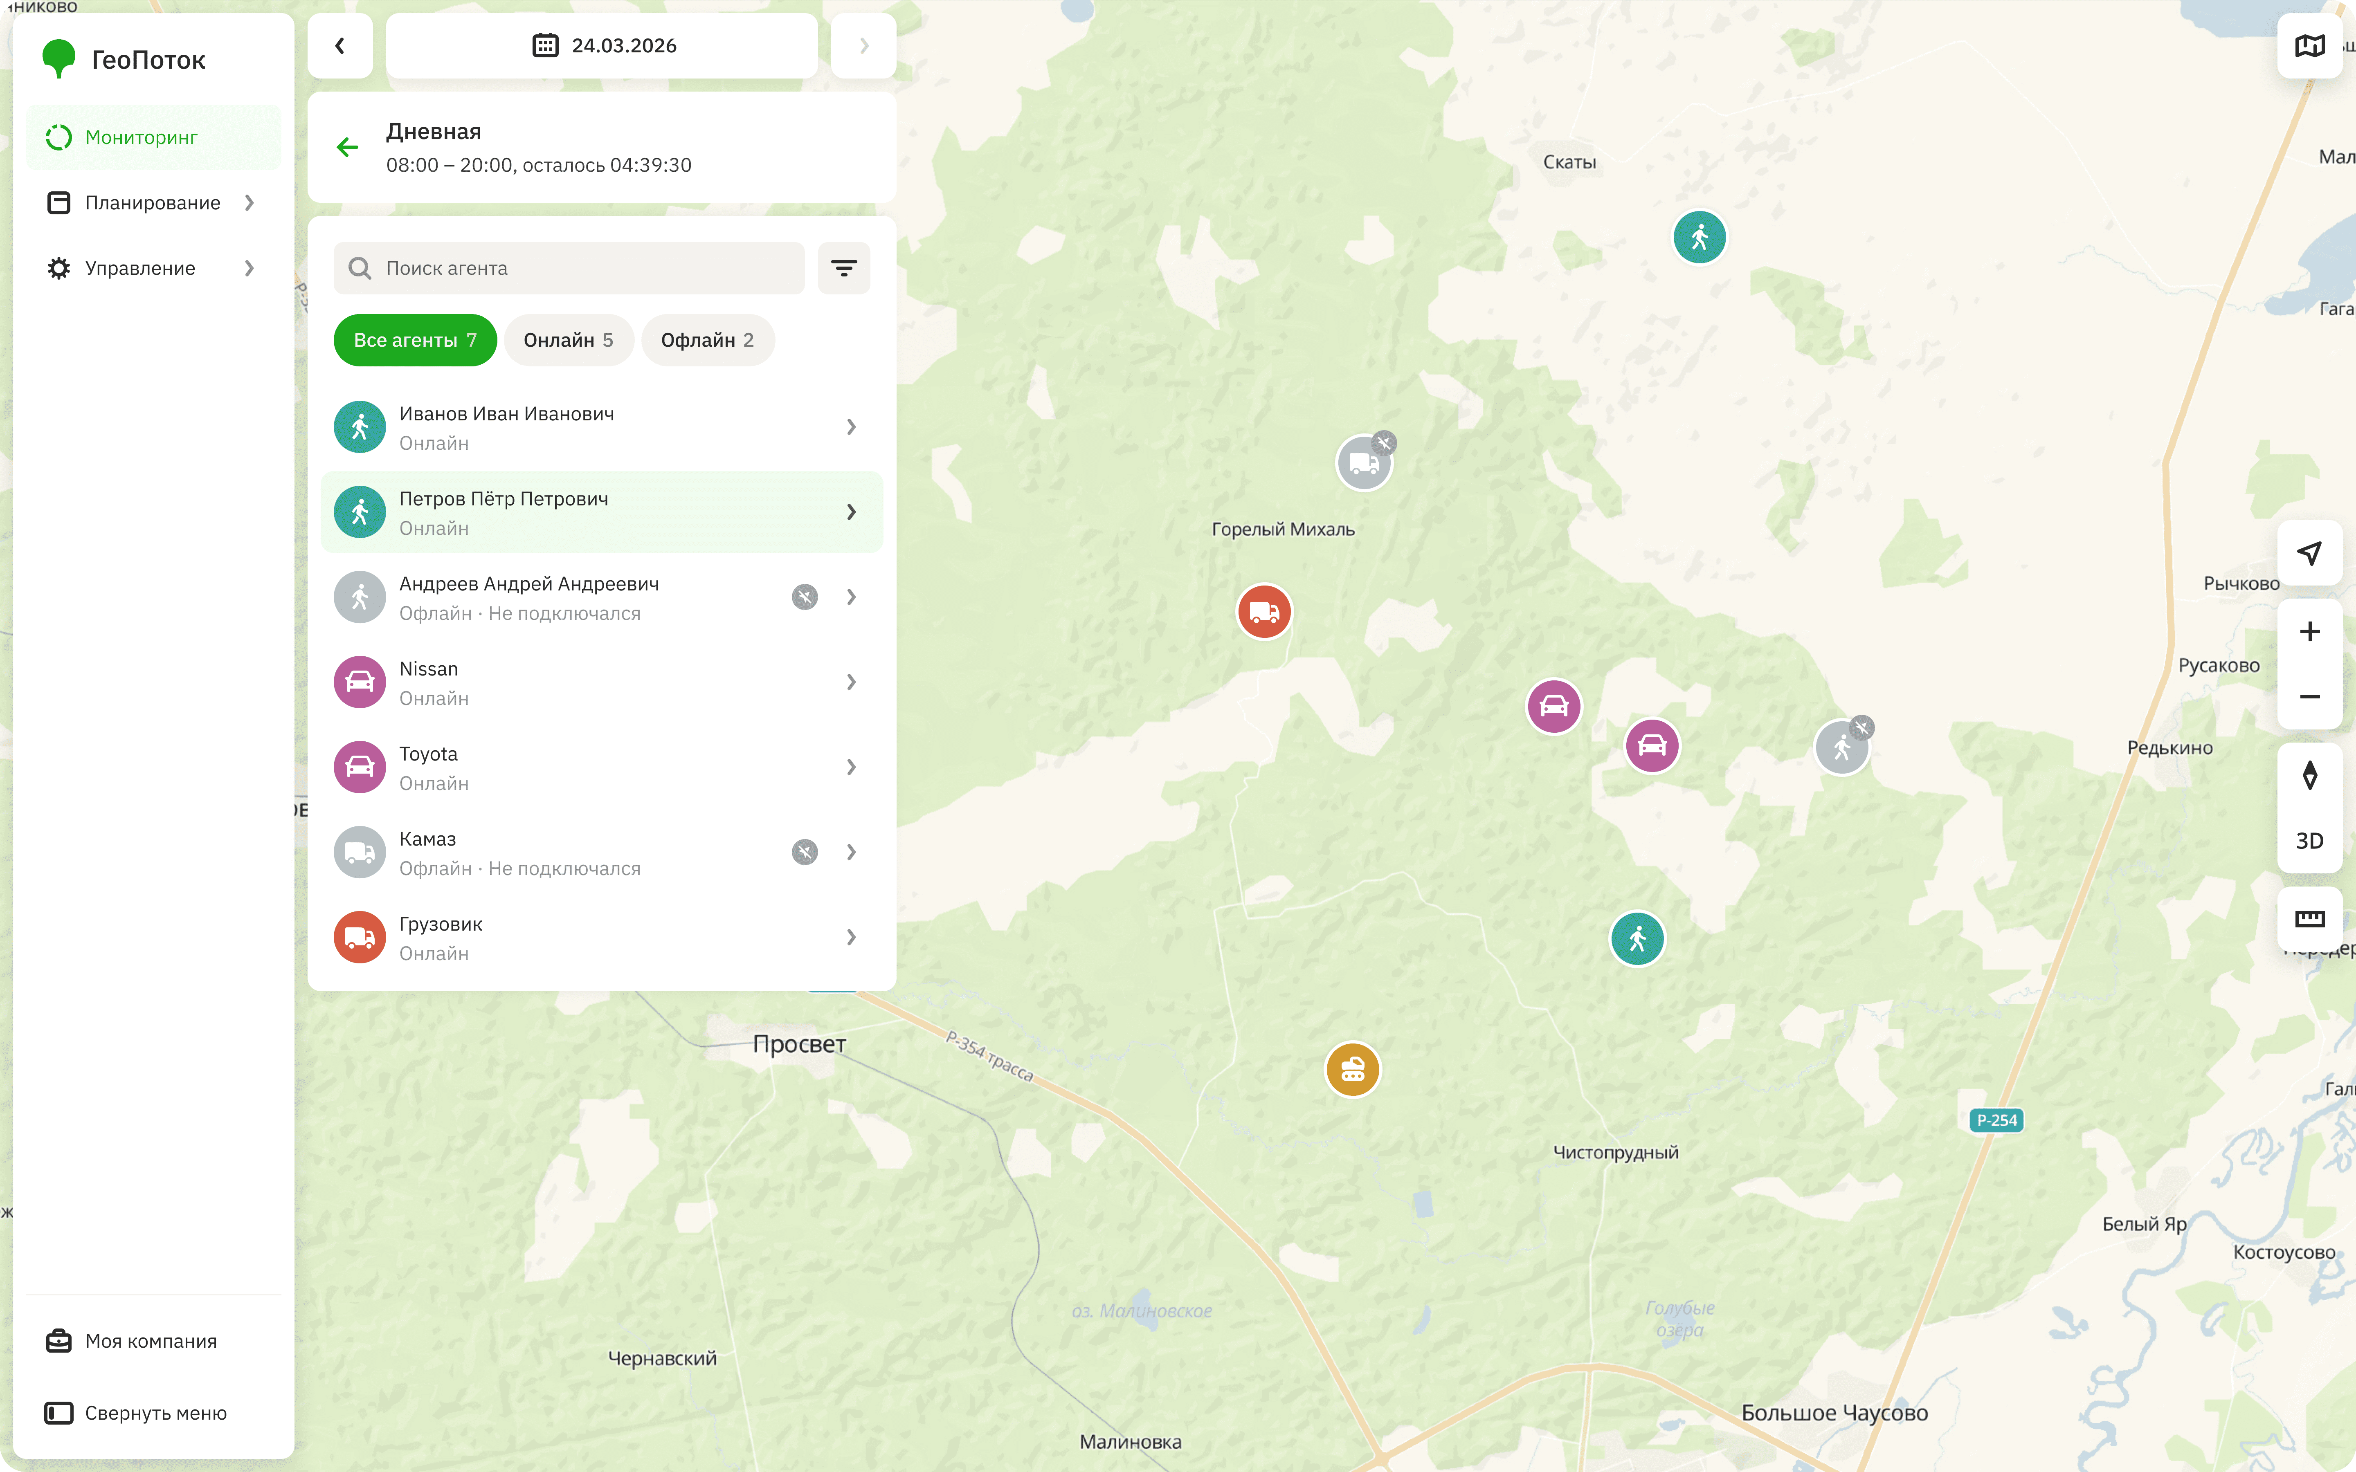Open details chevron for Nissan

[851, 682]
